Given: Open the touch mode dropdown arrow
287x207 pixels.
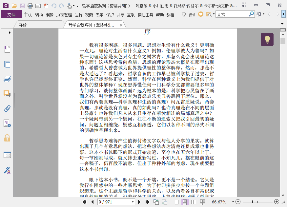Looking at the screenshot, I should point(73,6).
